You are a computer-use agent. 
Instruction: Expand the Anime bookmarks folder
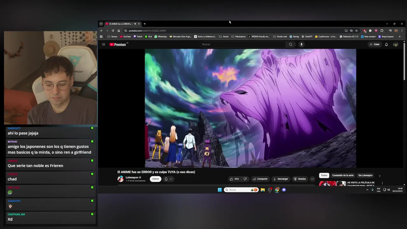224,37
